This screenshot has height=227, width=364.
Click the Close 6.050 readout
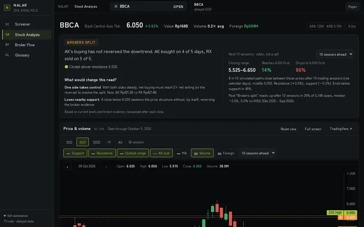(192, 166)
